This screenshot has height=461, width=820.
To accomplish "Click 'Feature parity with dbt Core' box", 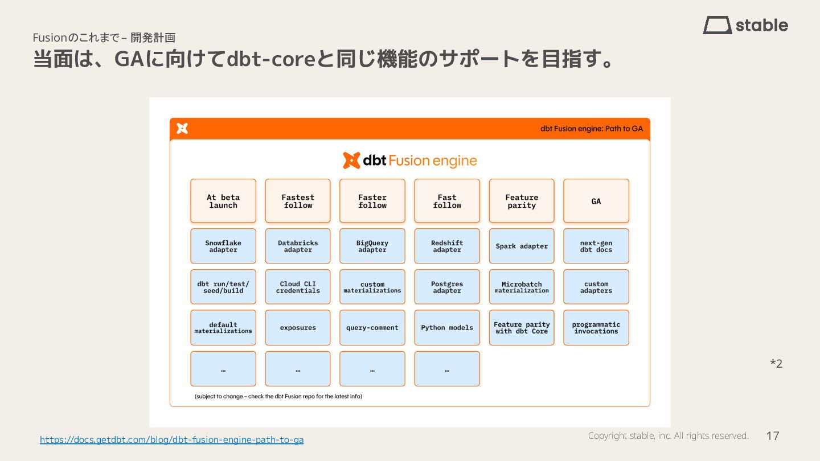I will point(522,328).
